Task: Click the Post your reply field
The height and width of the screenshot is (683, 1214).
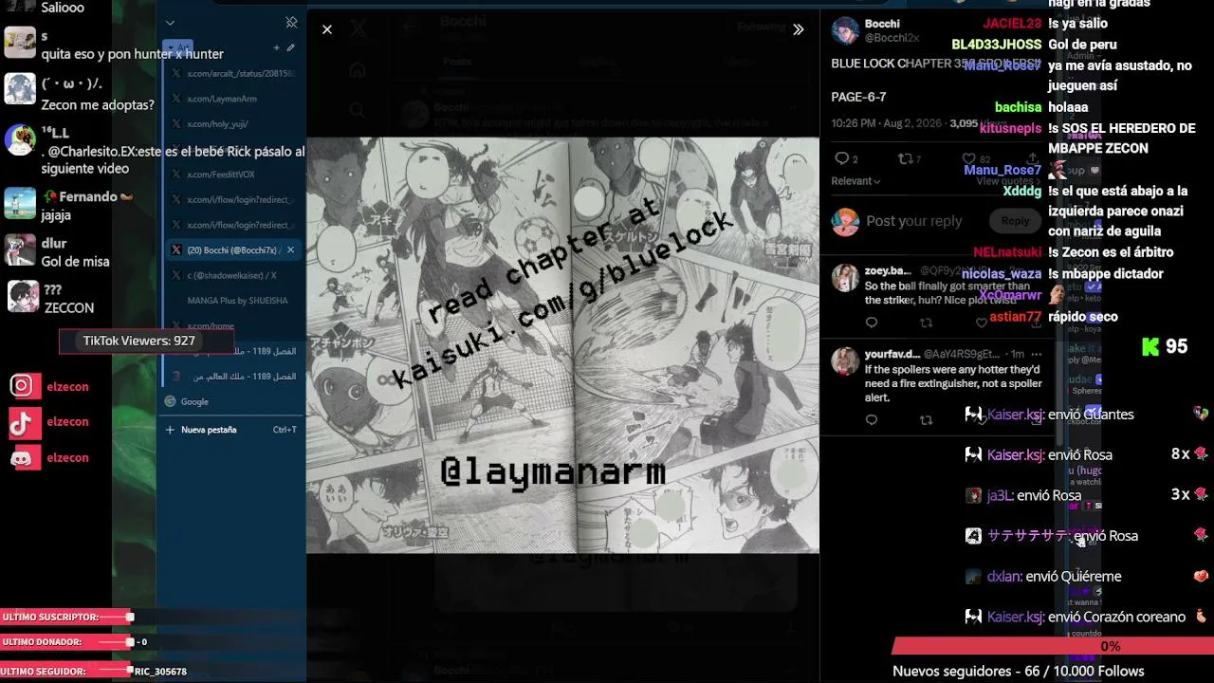Action: click(914, 221)
